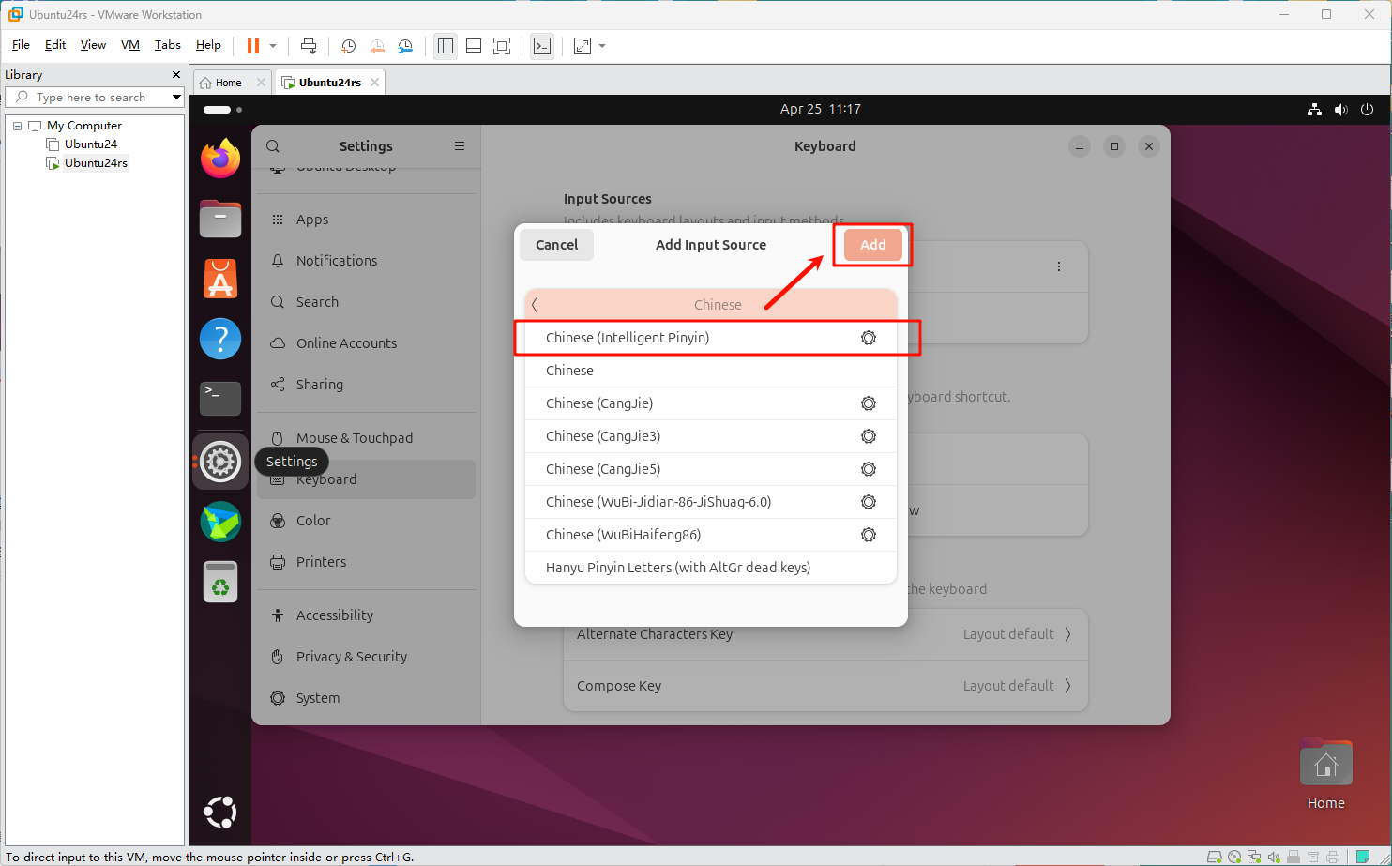1392x866 pixels.
Task: Open the Help question mark dock icon
Action: [220, 339]
